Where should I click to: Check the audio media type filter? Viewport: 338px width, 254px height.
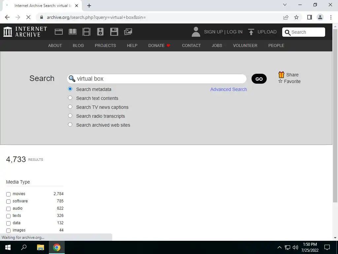click(x=8, y=209)
